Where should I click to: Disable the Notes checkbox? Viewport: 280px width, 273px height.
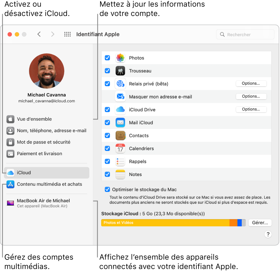tap(107, 174)
